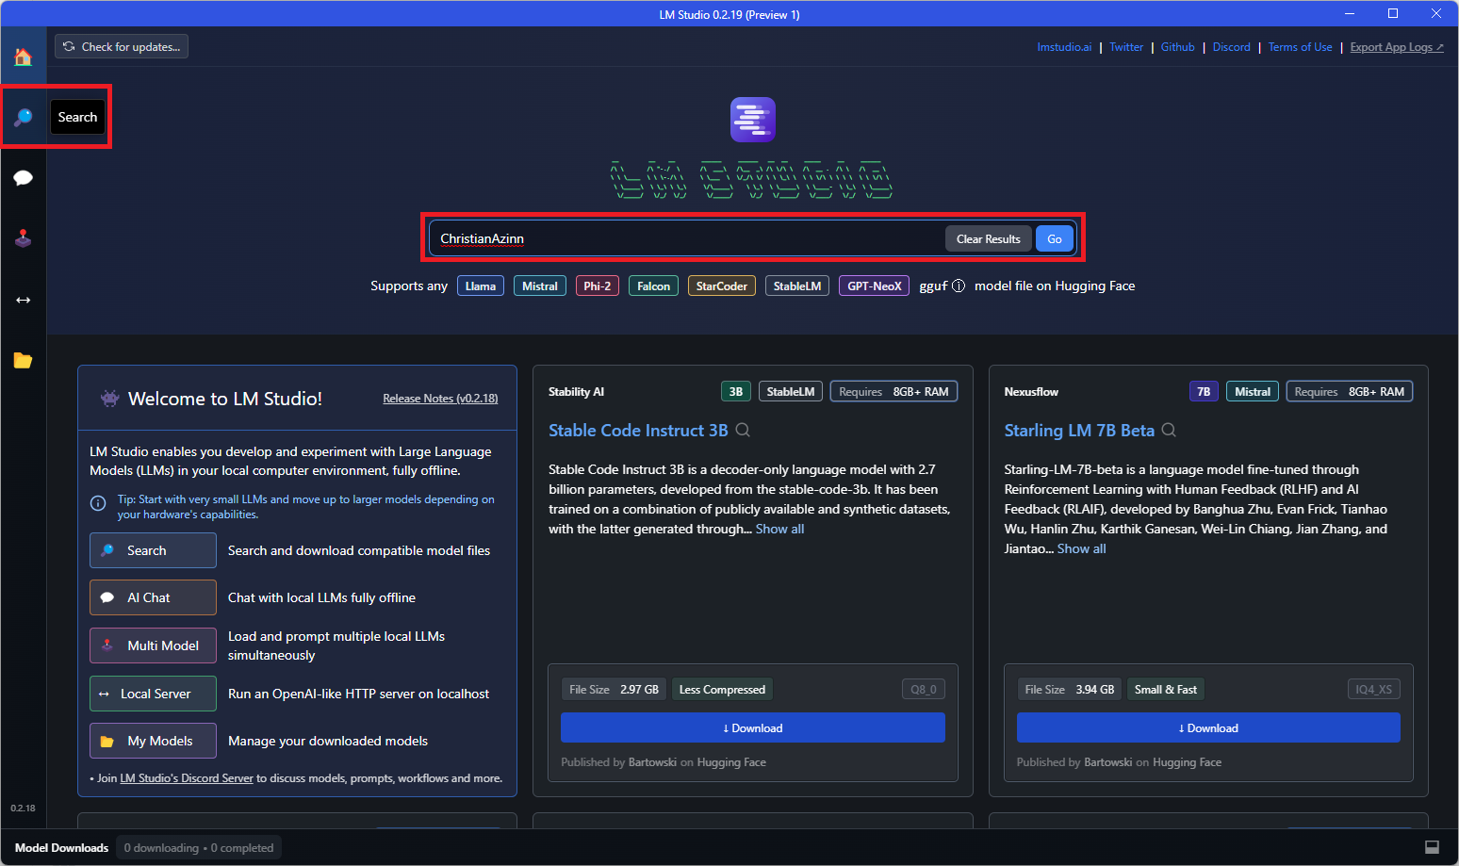
Task: Open Local Server arrows sidebar icon
Action: click(x=24, y=300)
